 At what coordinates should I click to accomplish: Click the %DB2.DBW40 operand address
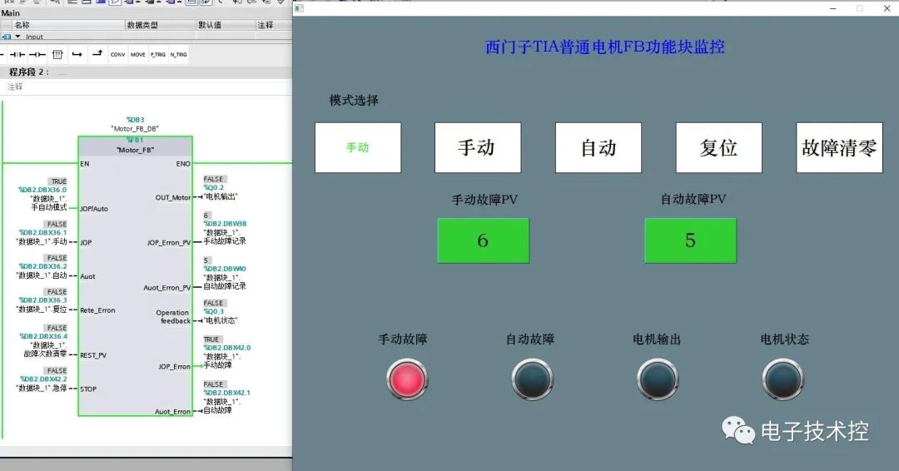(x=225, y=269)
